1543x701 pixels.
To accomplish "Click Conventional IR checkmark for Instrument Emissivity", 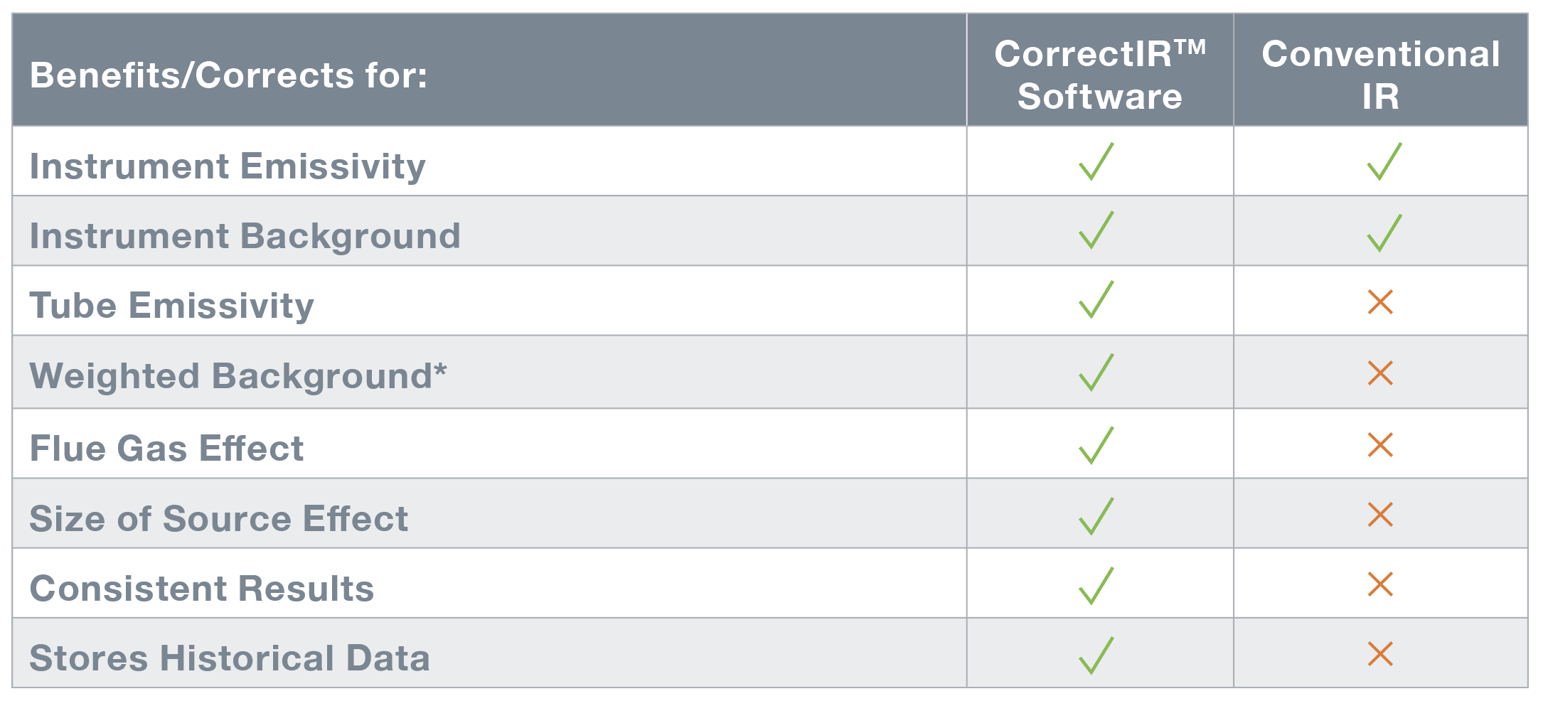I will 1384,161.
